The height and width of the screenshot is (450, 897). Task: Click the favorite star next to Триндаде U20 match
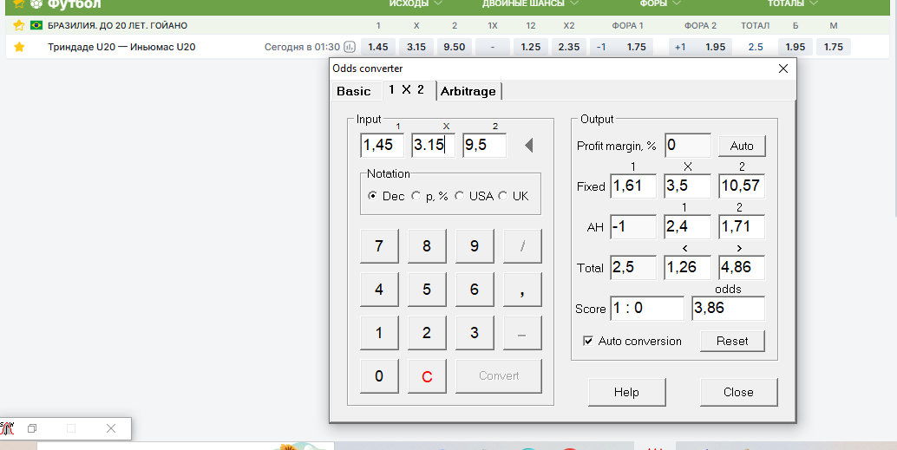(x=19, y=47)
